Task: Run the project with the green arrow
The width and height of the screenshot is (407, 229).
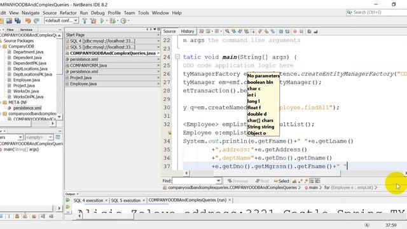Action: point(102,21)
